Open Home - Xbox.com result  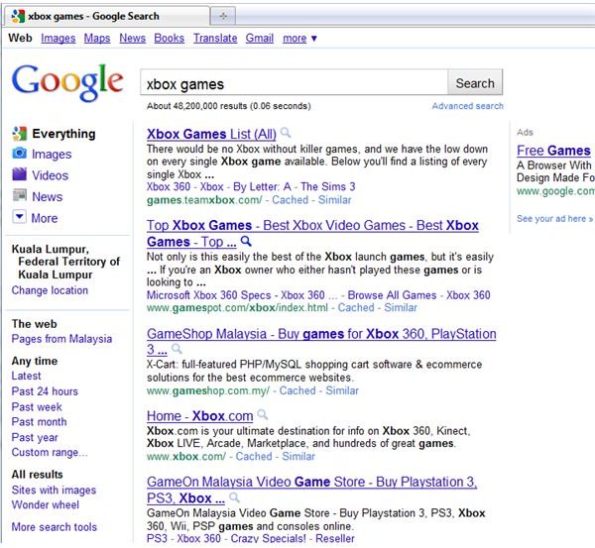(200, 416)
